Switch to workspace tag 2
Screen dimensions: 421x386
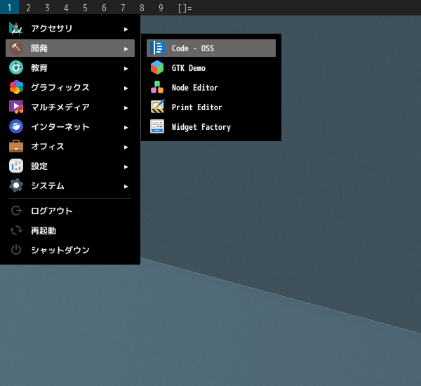coord(28,8)
